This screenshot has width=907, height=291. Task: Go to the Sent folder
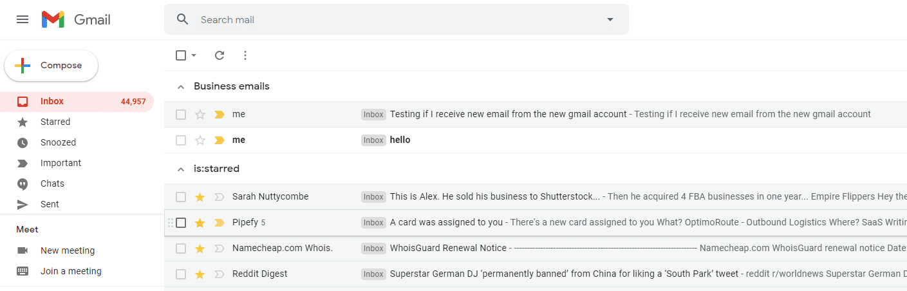(x=50, y=204)
